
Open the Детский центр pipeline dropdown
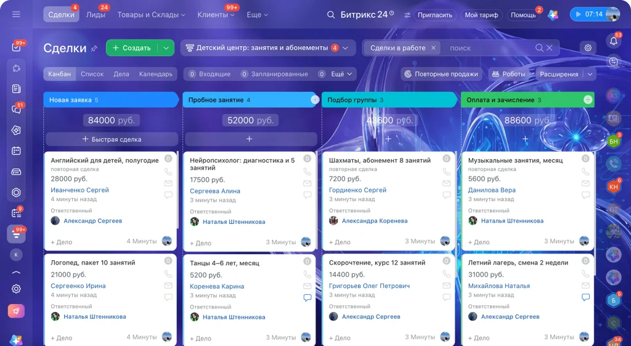coord(268,48)
